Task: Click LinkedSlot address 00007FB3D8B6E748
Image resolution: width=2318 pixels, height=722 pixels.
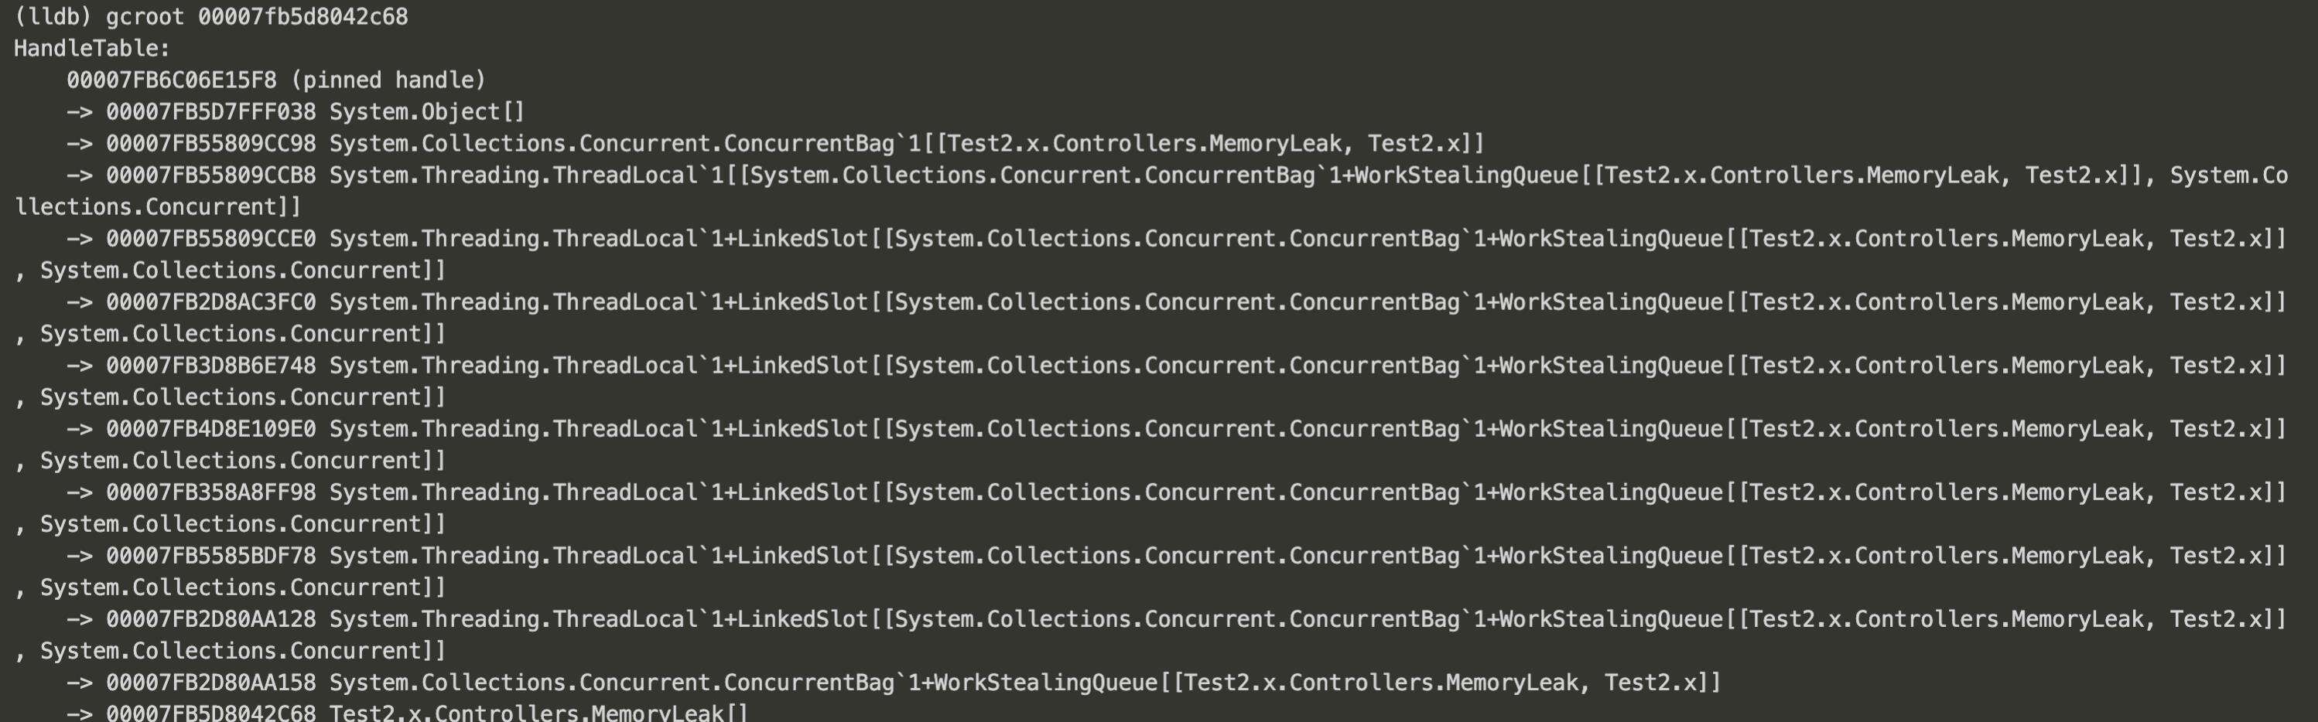Action: (x=211, y=366)
